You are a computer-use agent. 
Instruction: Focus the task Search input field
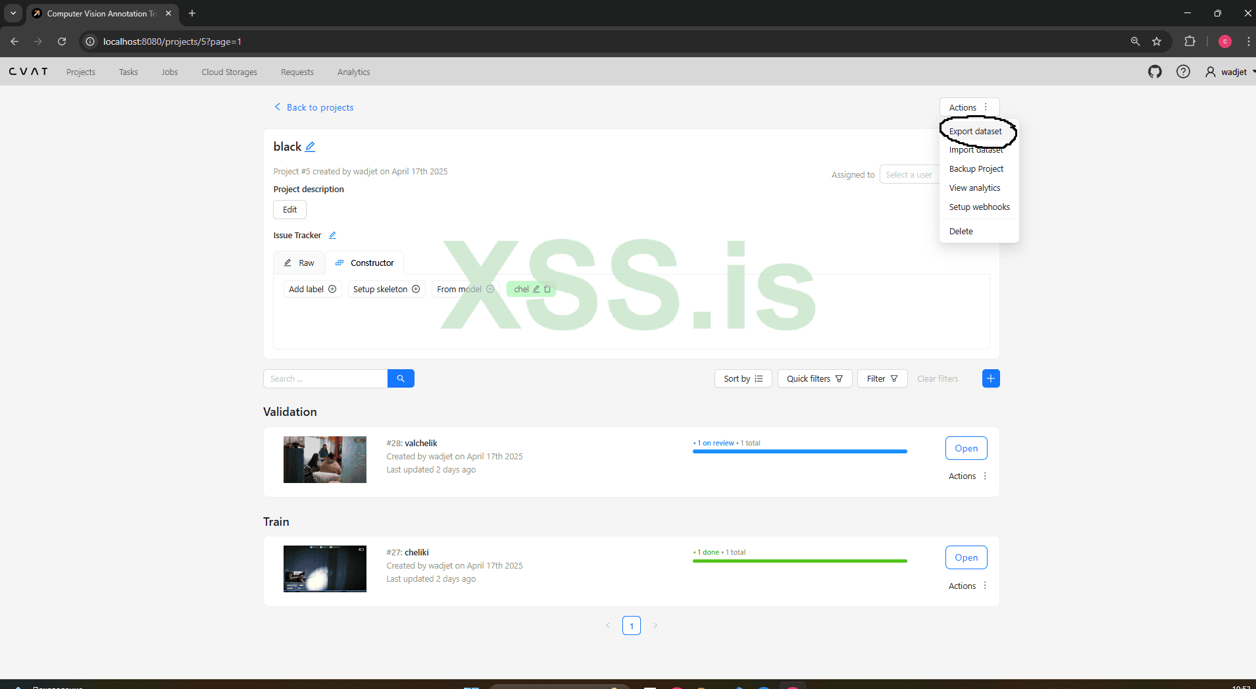pos(326,378)
